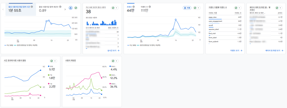Click the 분당 활성 사용자 bar chart

coord(102,22)
